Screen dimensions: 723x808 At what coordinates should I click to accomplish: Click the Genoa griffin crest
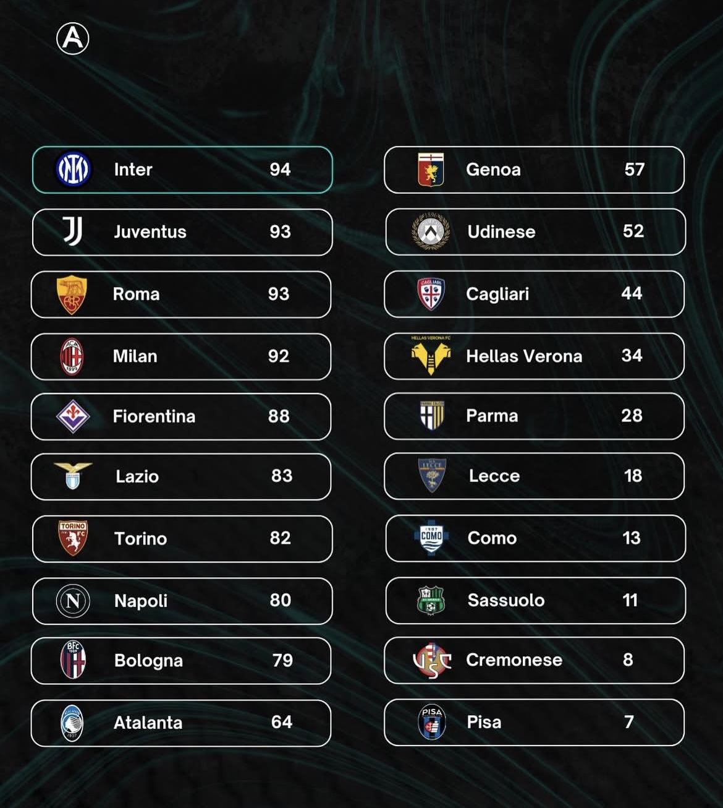point(431,170)
